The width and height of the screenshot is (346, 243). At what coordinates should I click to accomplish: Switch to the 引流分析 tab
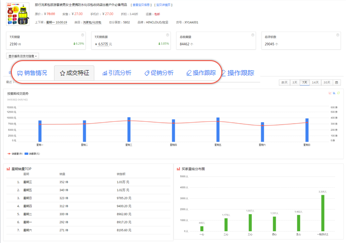pos(117,73)
